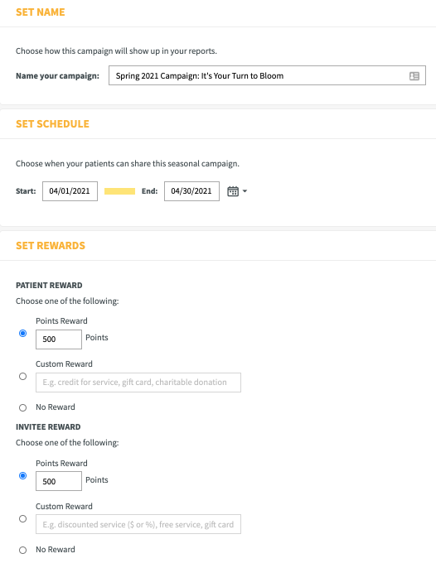Select Invitee Points Reward radio button
The image size is (436, 568).
(x=23, y=475)
